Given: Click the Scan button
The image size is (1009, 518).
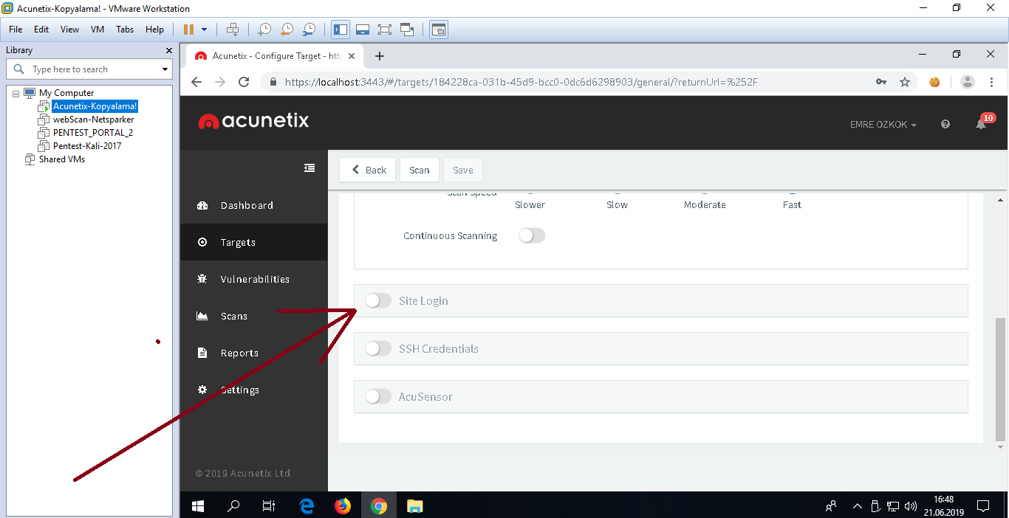Looking at the screenshot, I should pos(419,170).
